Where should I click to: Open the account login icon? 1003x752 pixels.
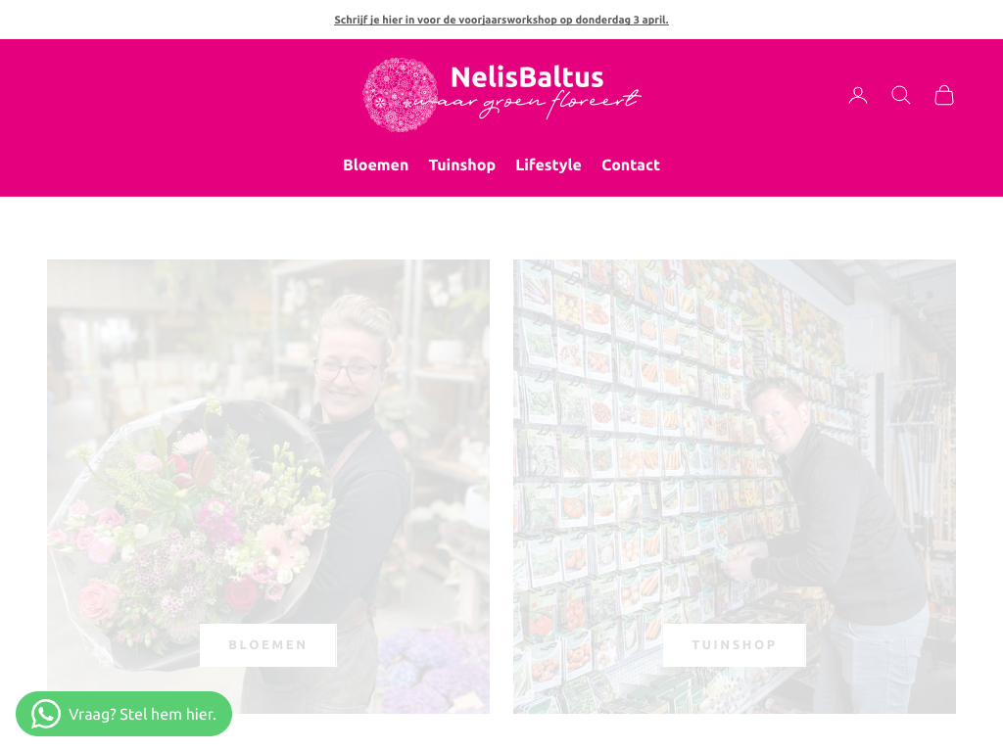coord(858,95)
